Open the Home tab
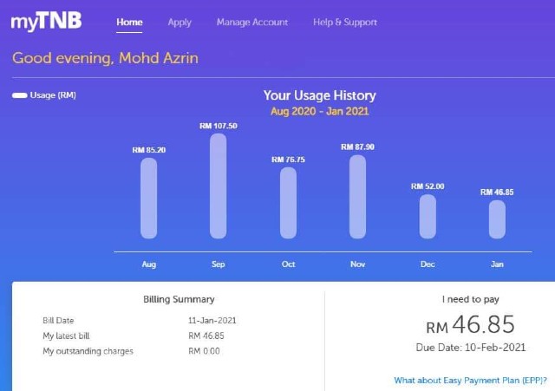The image size is (555, 391). click(129, 23)
